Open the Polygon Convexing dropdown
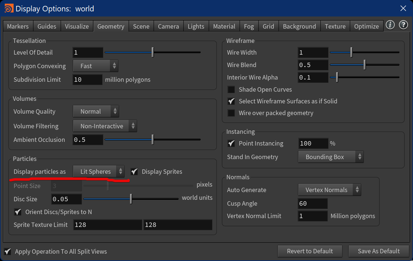The image size is (413, 261). 95,66
